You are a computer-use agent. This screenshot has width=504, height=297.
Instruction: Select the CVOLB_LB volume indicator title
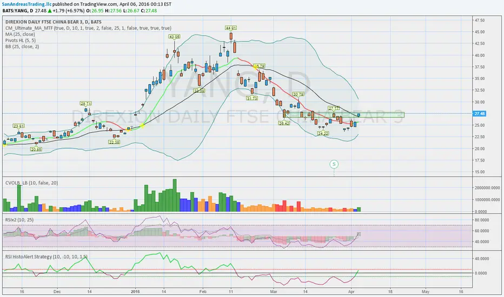[x=31, y=183]
